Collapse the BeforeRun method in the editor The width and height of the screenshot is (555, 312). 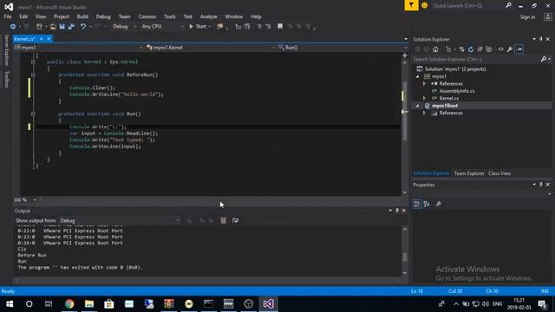point(33,75)
